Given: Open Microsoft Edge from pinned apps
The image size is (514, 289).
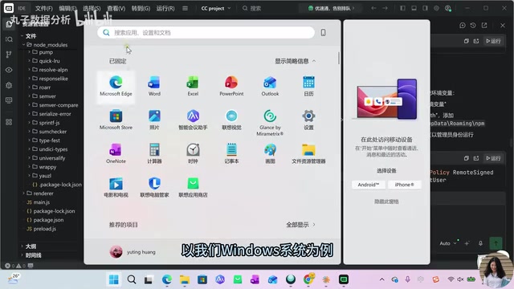Looking at the screenshot, I should [116, 86].
